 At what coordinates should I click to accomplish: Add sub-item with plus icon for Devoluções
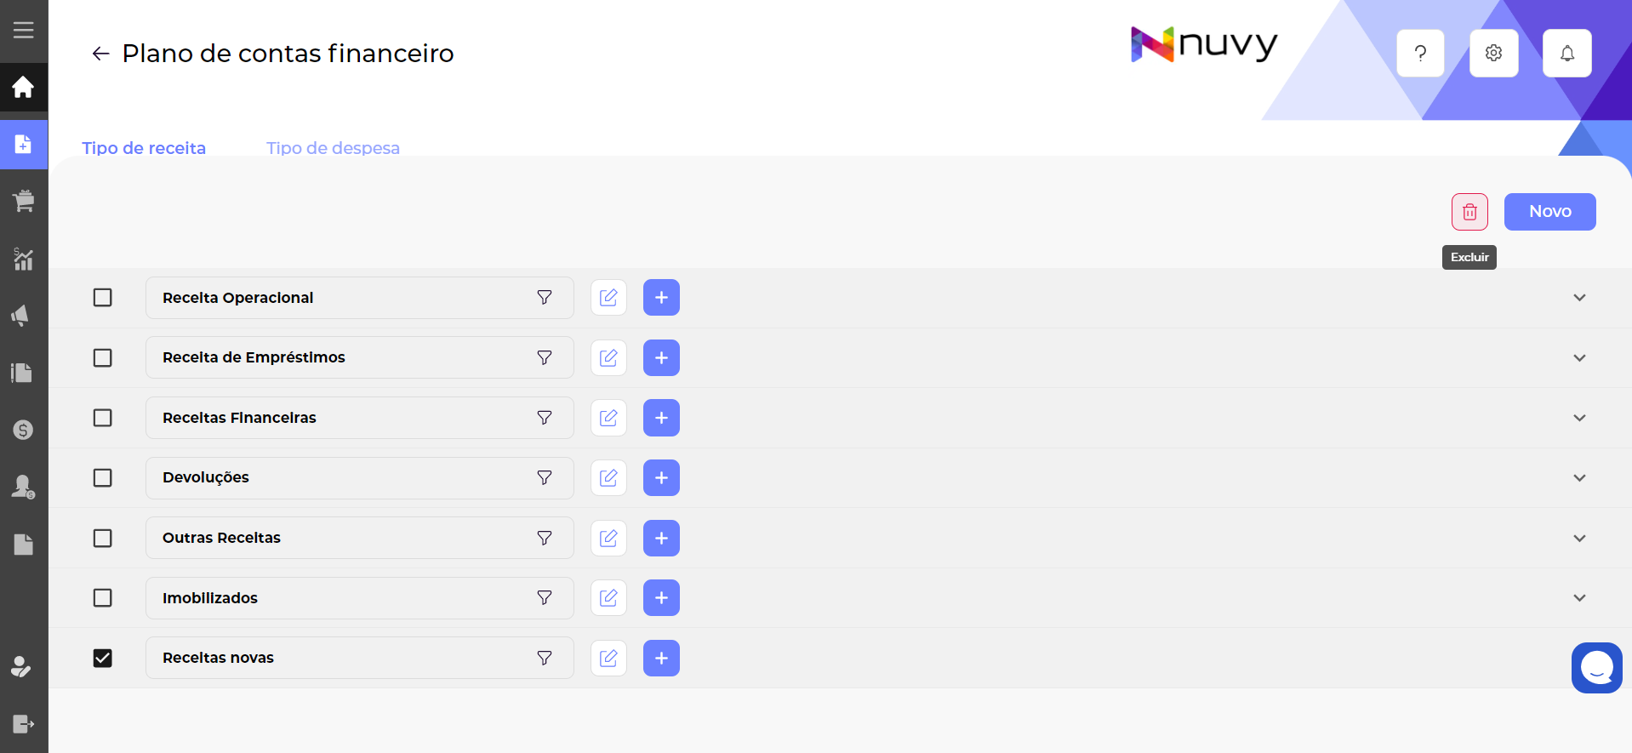(x=661, y=478)
